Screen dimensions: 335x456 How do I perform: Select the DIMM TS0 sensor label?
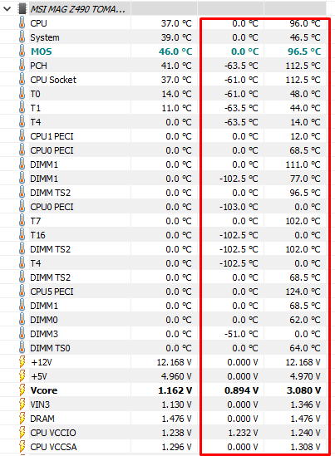(x=50, y=348)
